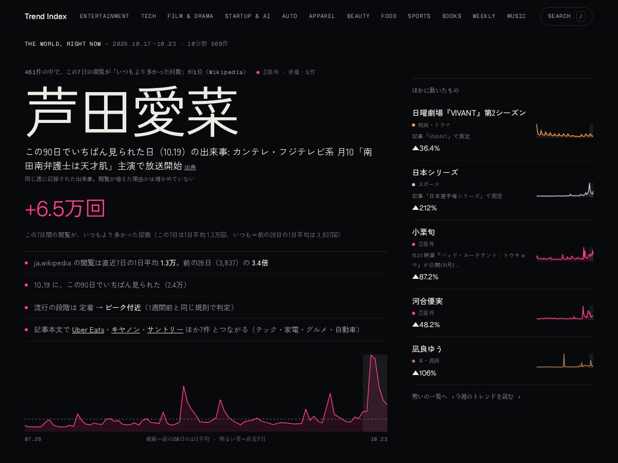Open the ENTERTAINMENT nav item

click(105, 16)
